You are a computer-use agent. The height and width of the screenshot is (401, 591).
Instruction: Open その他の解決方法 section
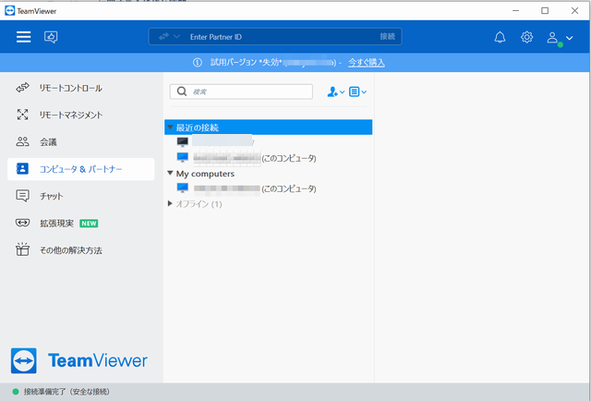[80, 250]
